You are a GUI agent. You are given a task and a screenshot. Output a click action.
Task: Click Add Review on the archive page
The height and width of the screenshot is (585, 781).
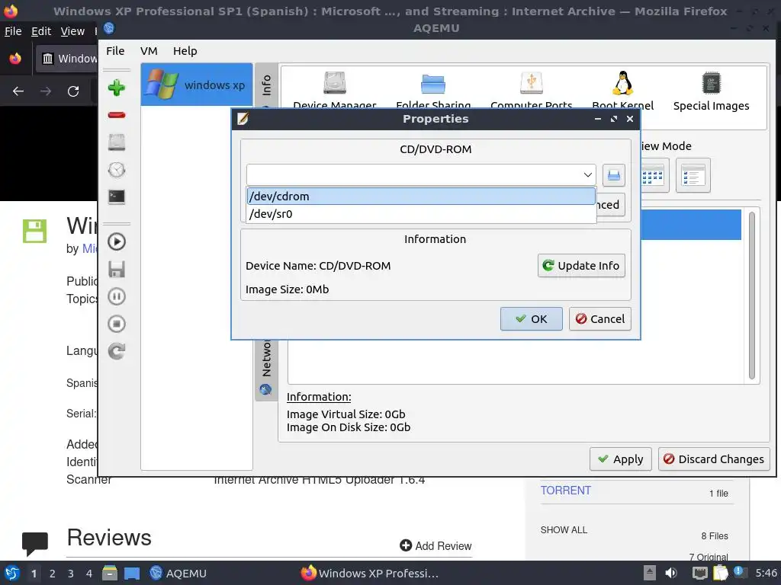point(435,545)
